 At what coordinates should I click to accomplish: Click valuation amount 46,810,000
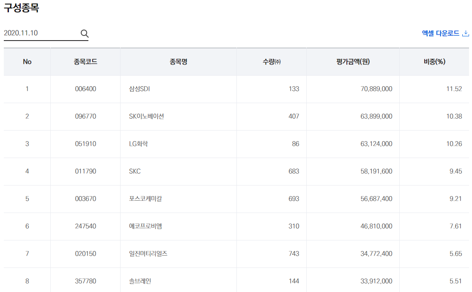tap(376, 226)
